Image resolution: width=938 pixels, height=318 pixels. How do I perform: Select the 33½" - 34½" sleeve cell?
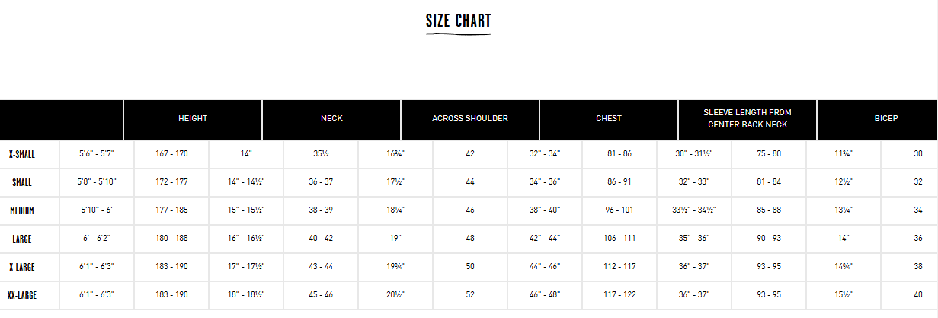click(694, 210)
